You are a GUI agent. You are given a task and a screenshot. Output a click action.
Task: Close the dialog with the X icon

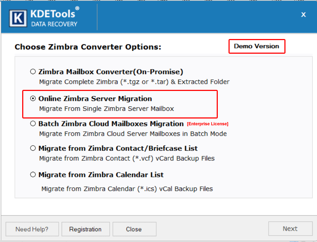point(303,15)
